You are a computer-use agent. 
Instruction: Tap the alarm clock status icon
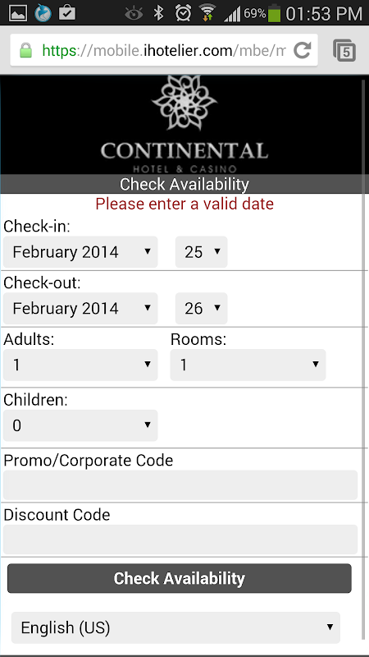click(183, 13)
